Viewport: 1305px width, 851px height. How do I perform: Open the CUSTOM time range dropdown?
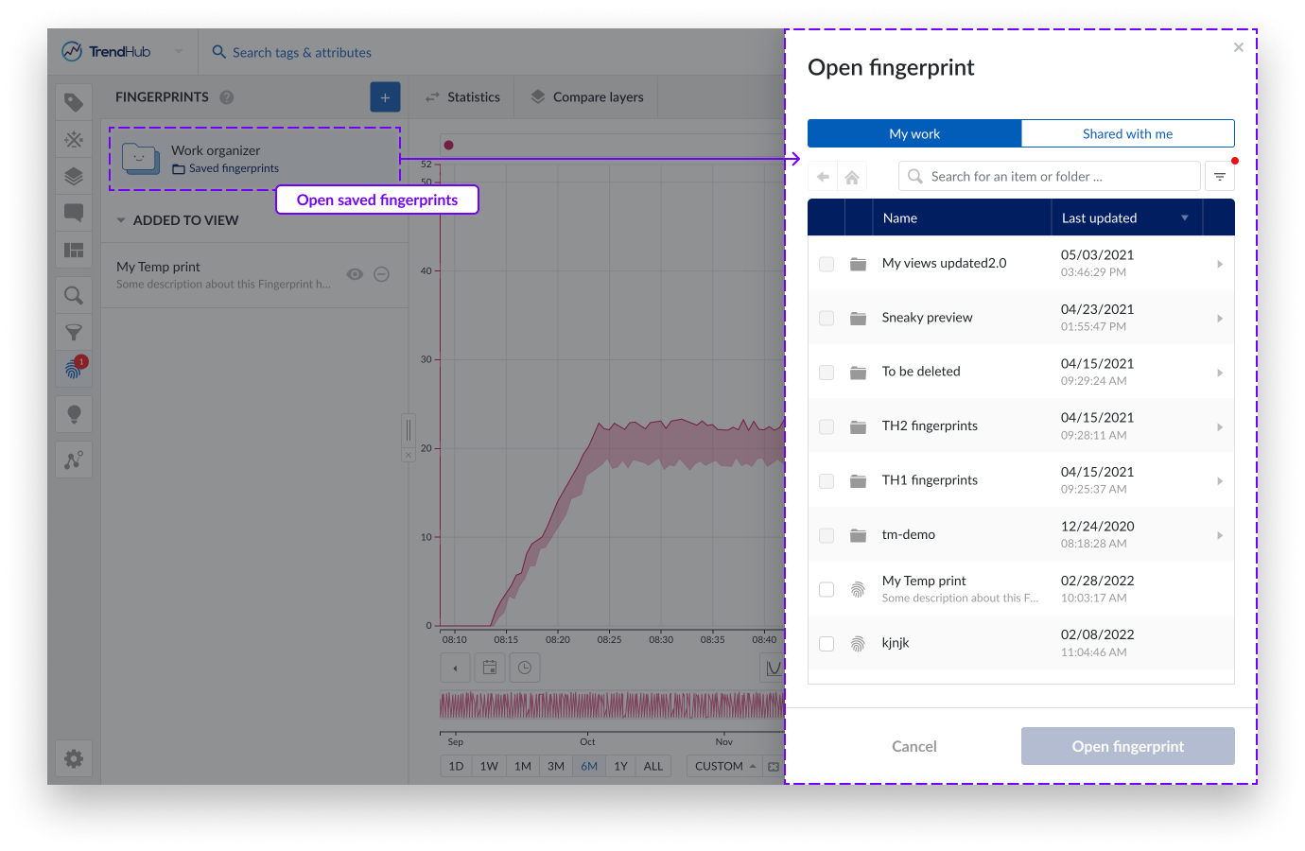[724, 766]
